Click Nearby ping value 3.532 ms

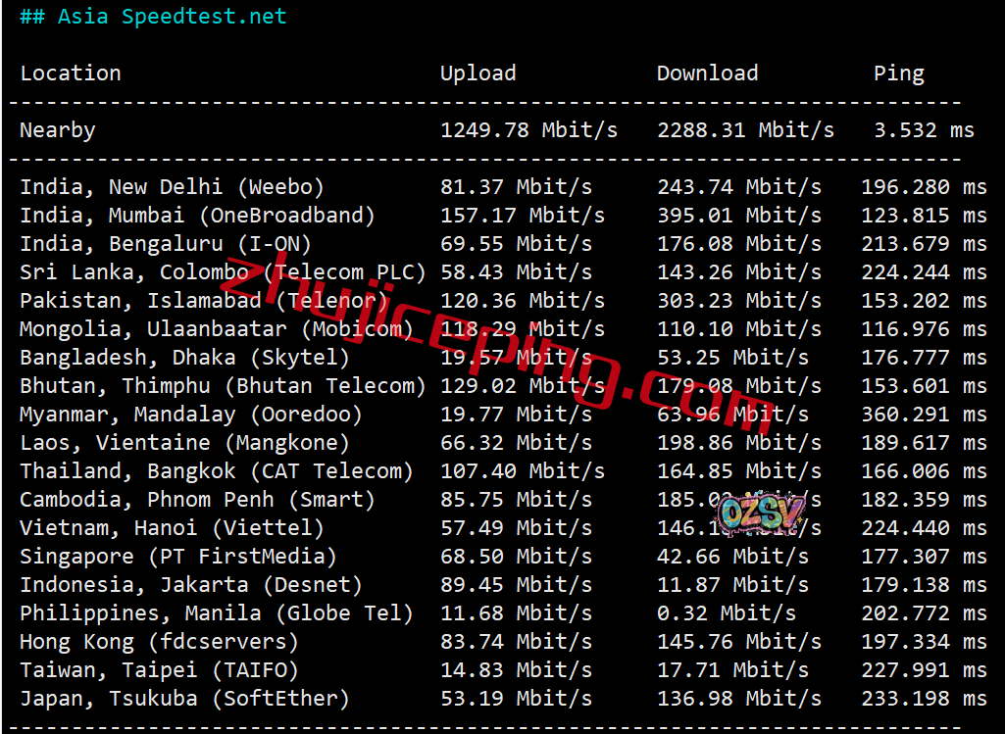pos(924,130)
